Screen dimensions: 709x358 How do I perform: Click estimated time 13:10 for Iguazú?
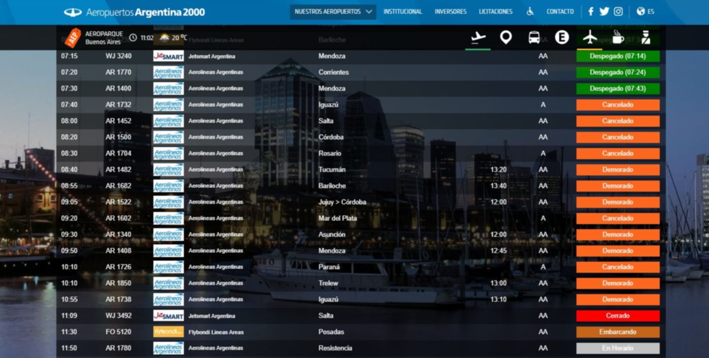click(x=499, y=299)
